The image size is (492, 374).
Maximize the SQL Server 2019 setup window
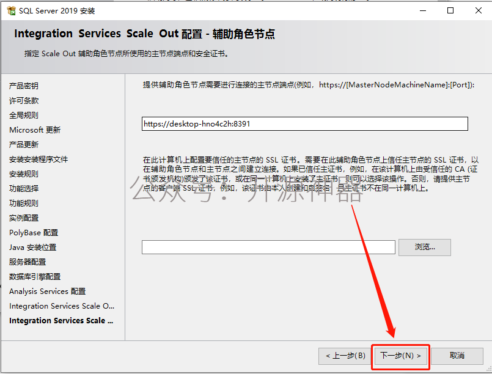[450, 10]
